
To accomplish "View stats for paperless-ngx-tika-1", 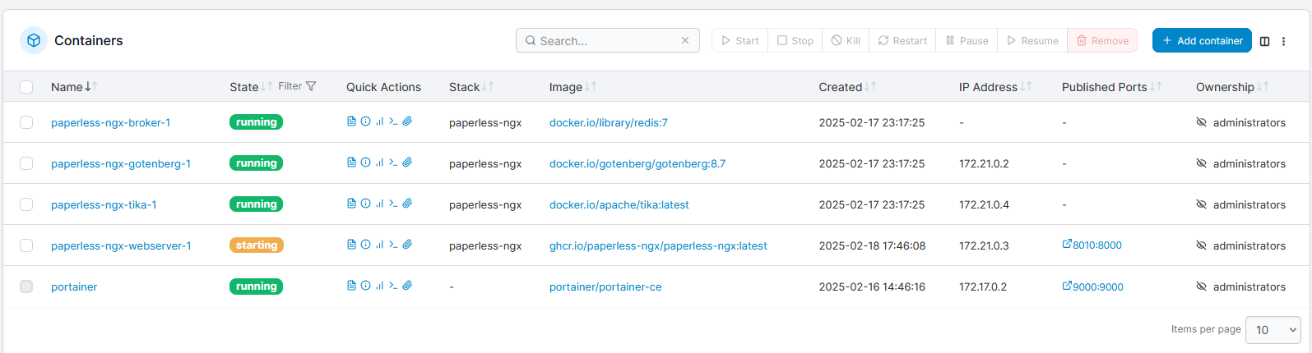I will [x=379, y=204].
